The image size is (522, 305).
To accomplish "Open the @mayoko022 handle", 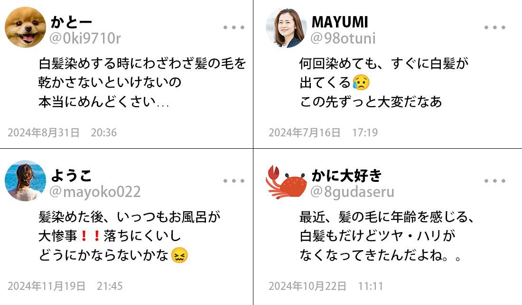I will tap(95, 192).
